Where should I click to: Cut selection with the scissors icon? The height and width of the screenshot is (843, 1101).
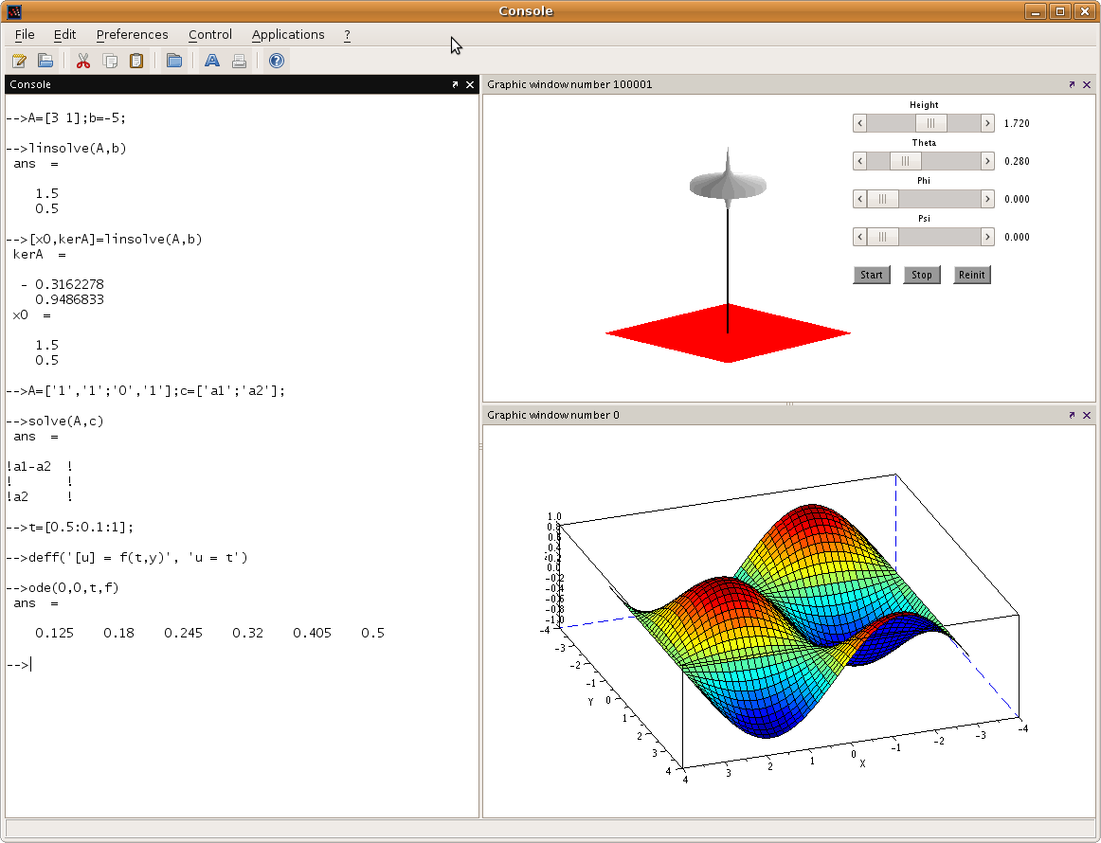[82, 60]
